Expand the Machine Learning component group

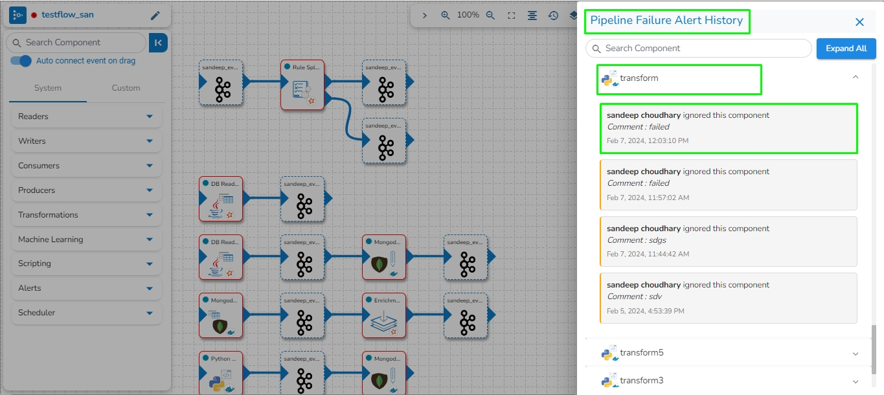pyautogui.click(x=87, y=240)
